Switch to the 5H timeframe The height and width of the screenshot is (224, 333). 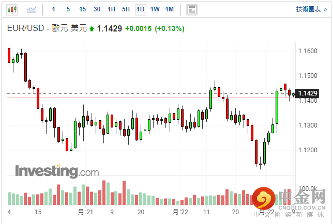126,9
